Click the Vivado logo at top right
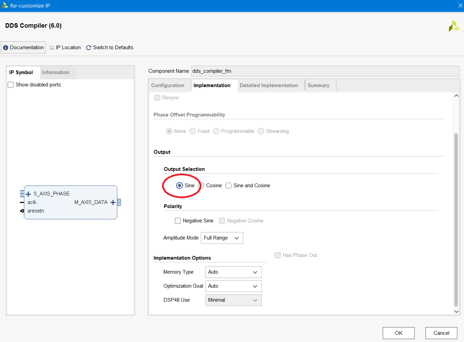 tap(454, 26)
